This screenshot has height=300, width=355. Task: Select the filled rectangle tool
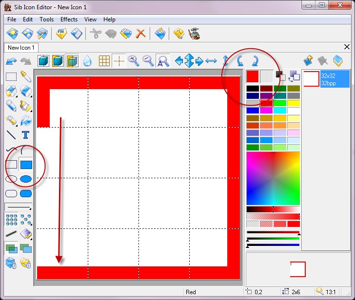[x=26, y=165]
